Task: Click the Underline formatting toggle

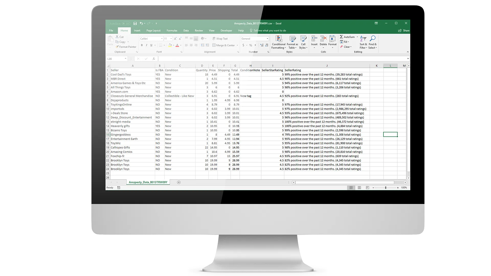Action: [151, 45]
